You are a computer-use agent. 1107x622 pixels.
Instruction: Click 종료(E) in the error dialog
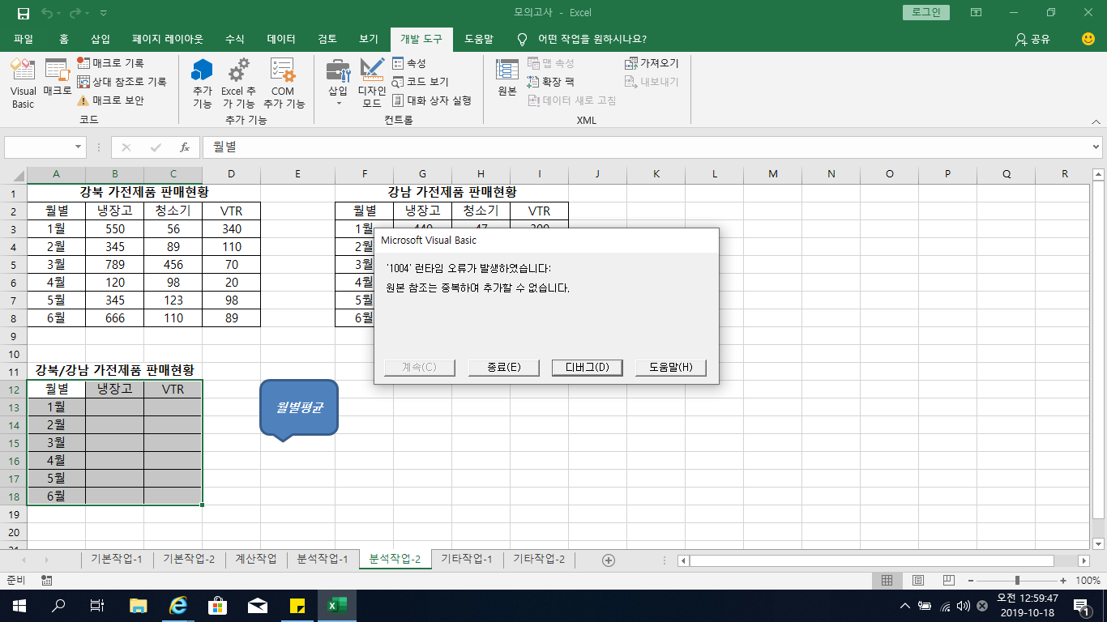click(x=504, y=367)
